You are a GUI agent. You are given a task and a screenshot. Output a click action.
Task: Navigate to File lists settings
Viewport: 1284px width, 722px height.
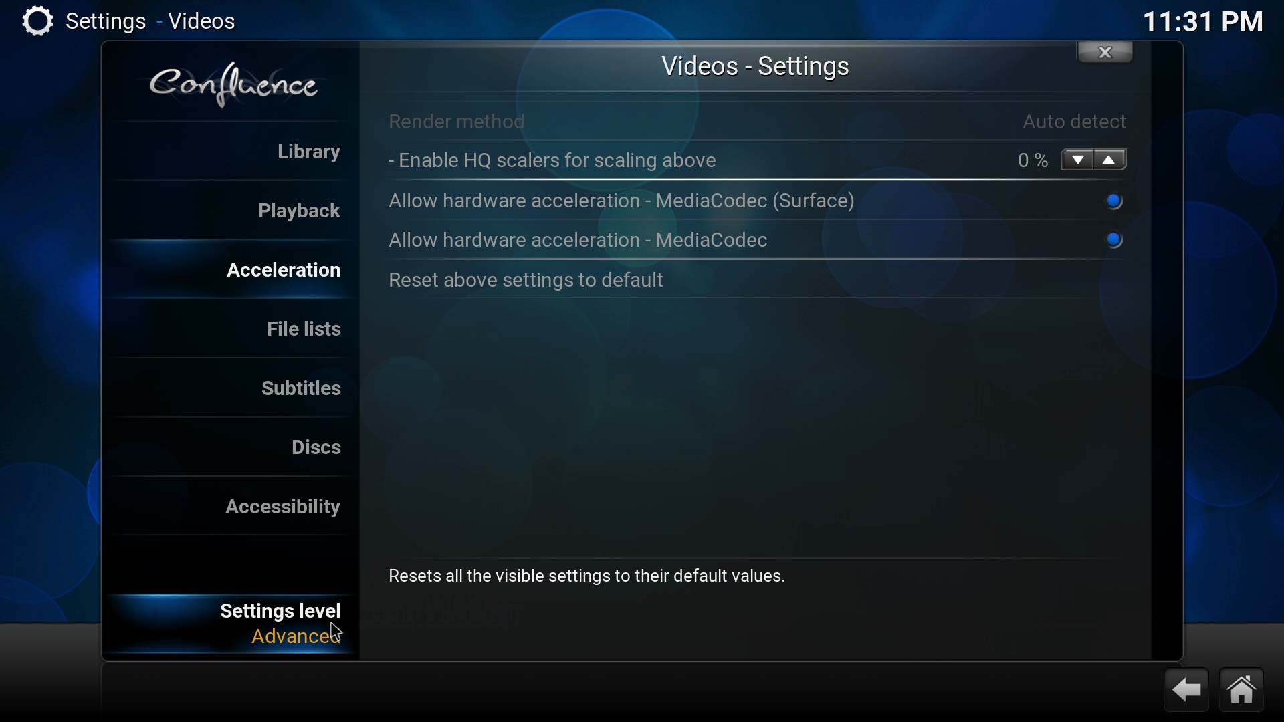pos(304,329)
